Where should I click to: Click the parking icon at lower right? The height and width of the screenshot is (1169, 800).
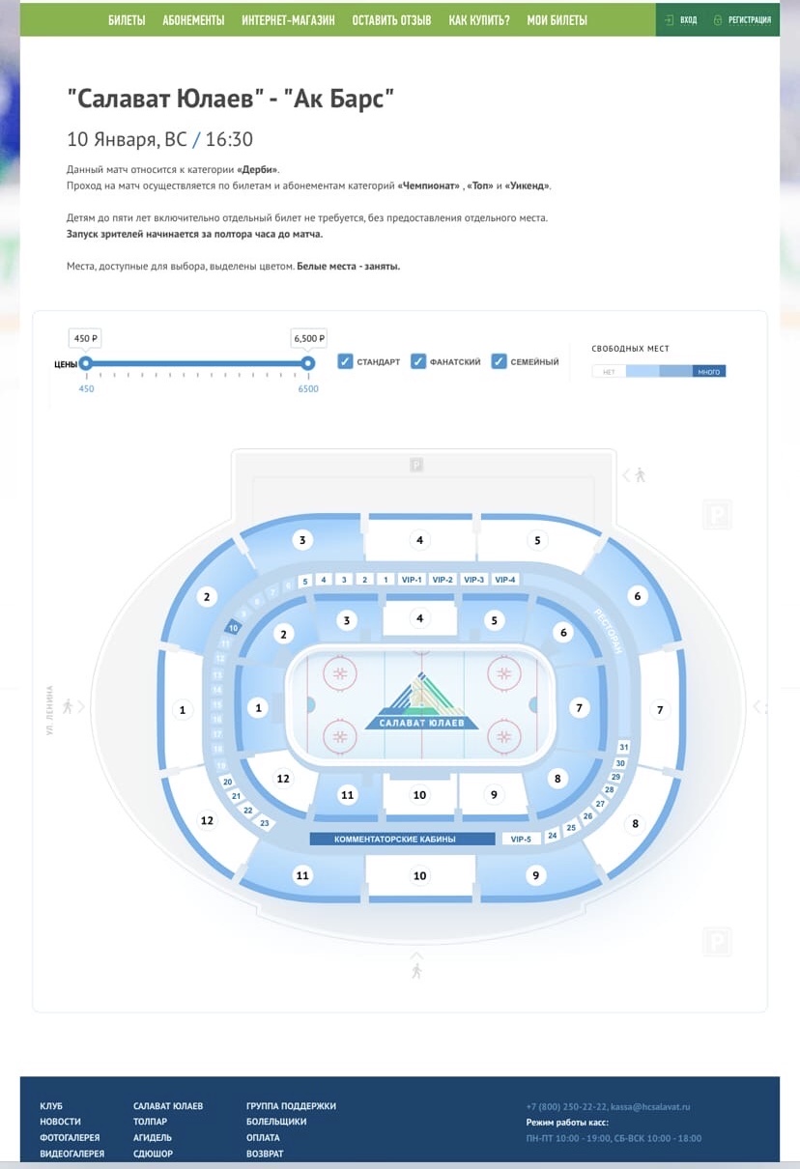(717, 942)
